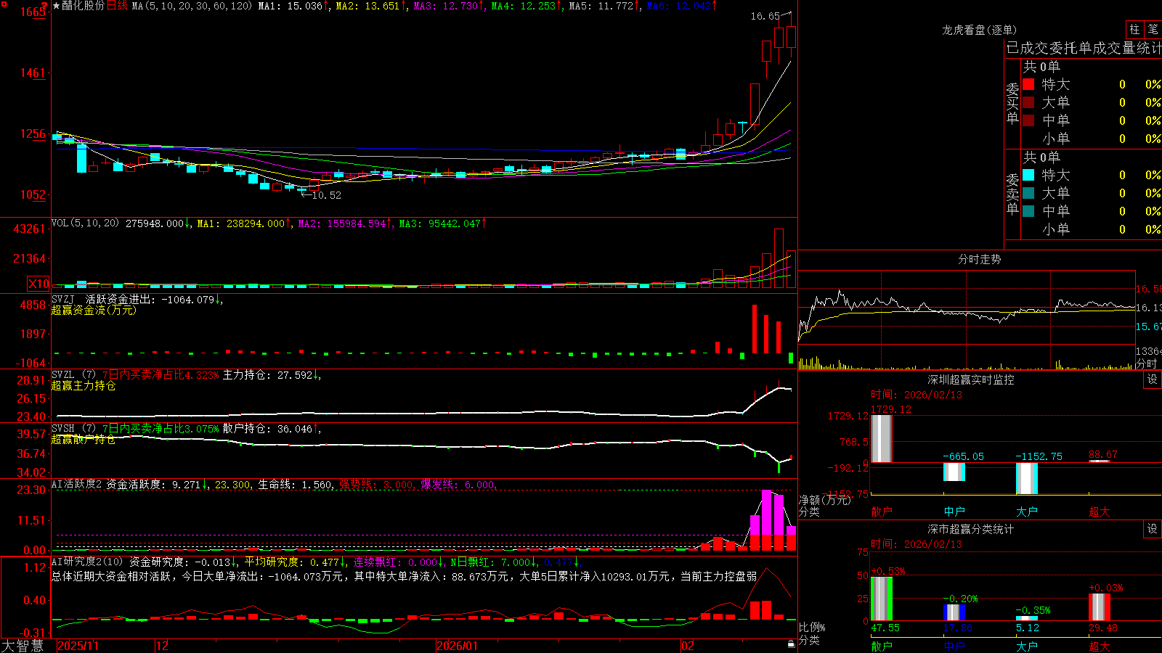This screenshot has width=1162, height=653.
Task: Click the 超赢资金流(万元) label
Action: 94,310
